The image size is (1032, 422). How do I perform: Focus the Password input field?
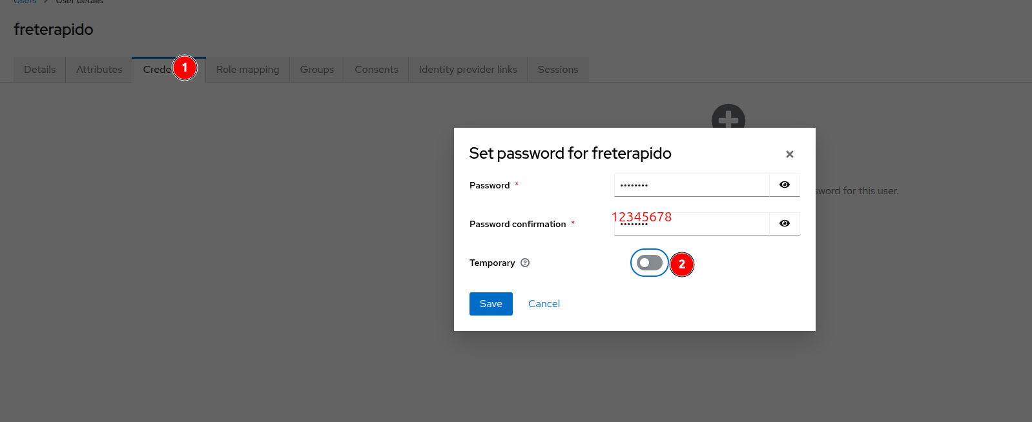(x=691, y=185)
